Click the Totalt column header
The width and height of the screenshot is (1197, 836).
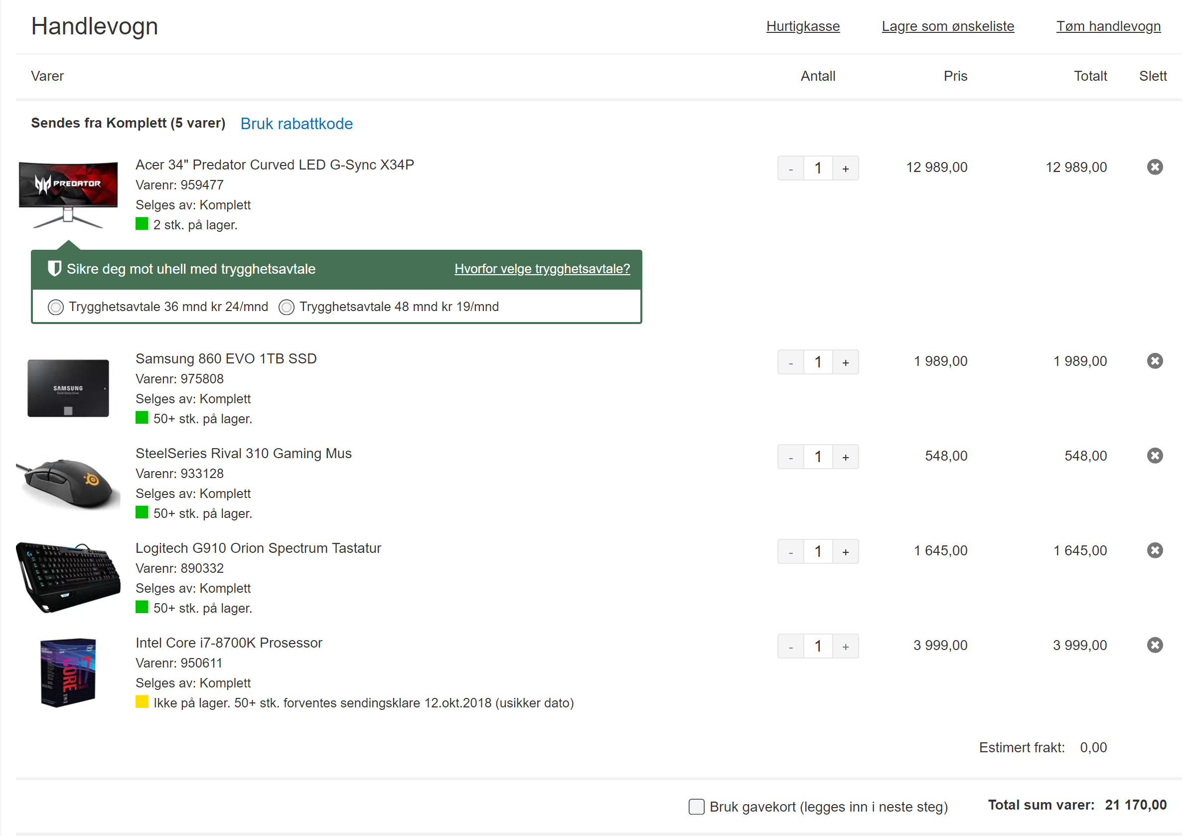(1090, 76)
